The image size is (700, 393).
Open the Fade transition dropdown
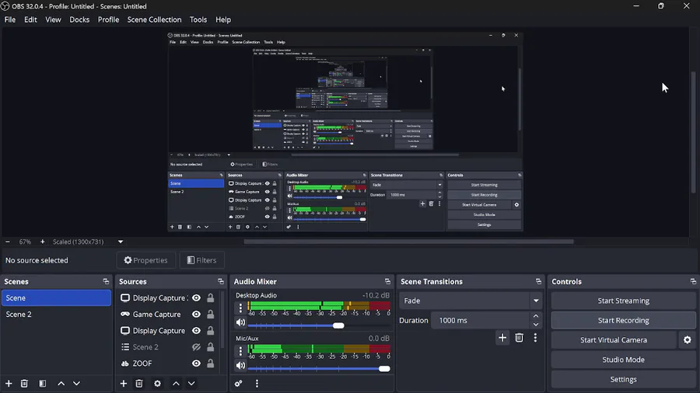[x=470, y=301]
